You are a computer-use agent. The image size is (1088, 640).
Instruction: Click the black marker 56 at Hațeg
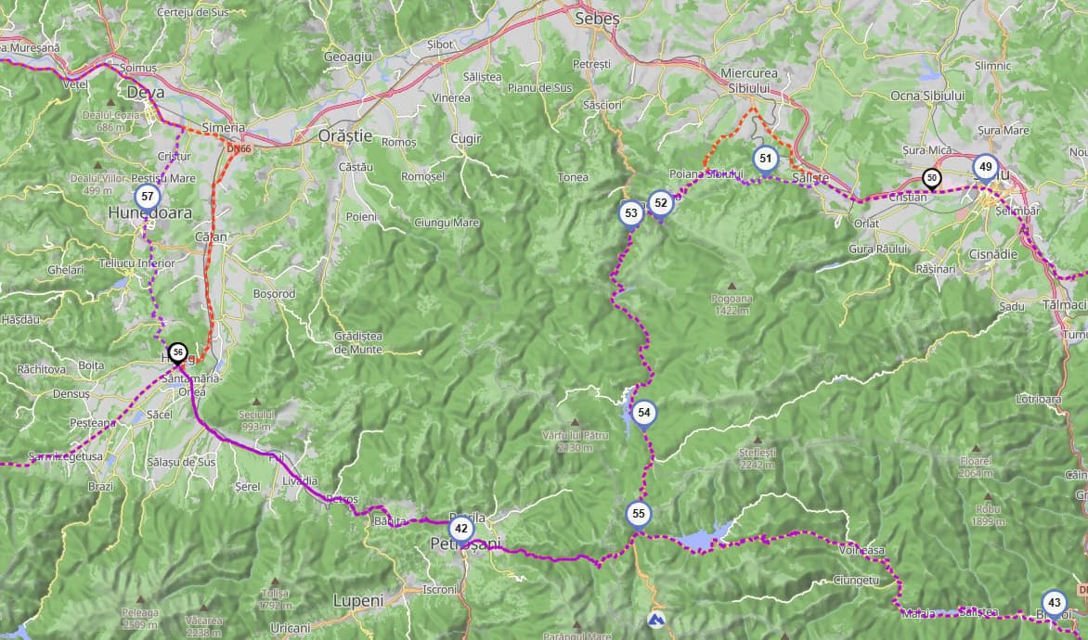(177, 353)
